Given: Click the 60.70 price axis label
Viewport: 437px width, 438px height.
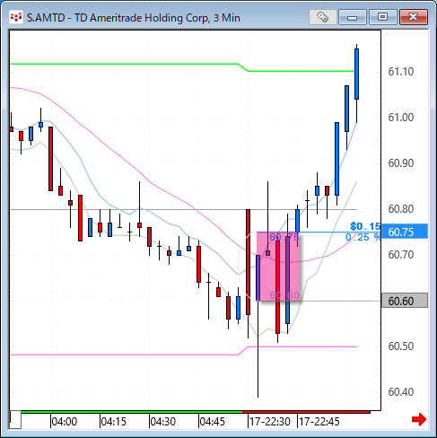Looking at the screenshot, I should point(401,255).
